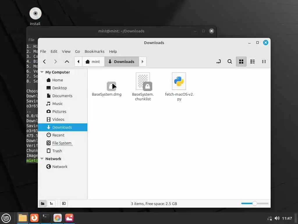
Task: Click the volume tray icon
Action: click(277, 218)
